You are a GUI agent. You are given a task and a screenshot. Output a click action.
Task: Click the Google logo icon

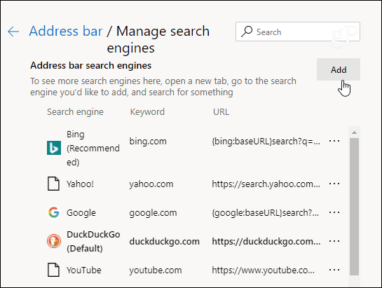[54, 212]
